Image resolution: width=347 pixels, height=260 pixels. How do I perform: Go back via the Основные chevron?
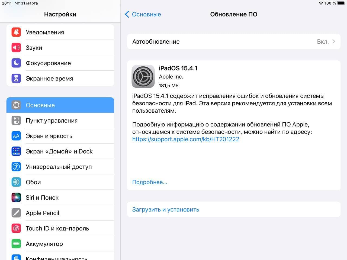[x=143, y=14]
